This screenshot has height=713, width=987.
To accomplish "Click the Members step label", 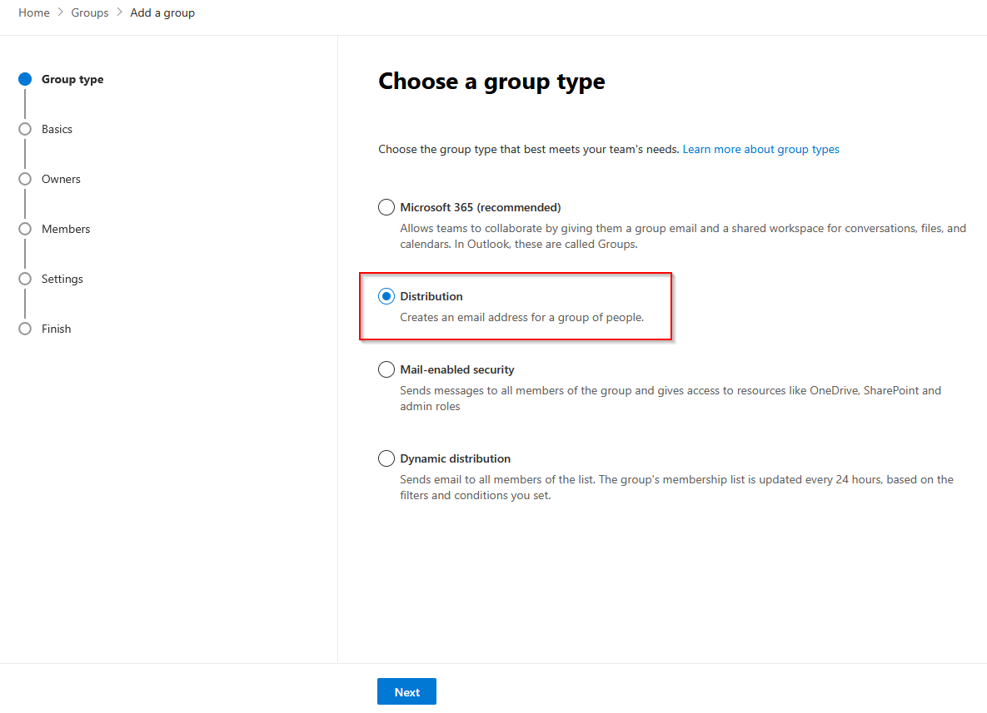I will point(66,230).
